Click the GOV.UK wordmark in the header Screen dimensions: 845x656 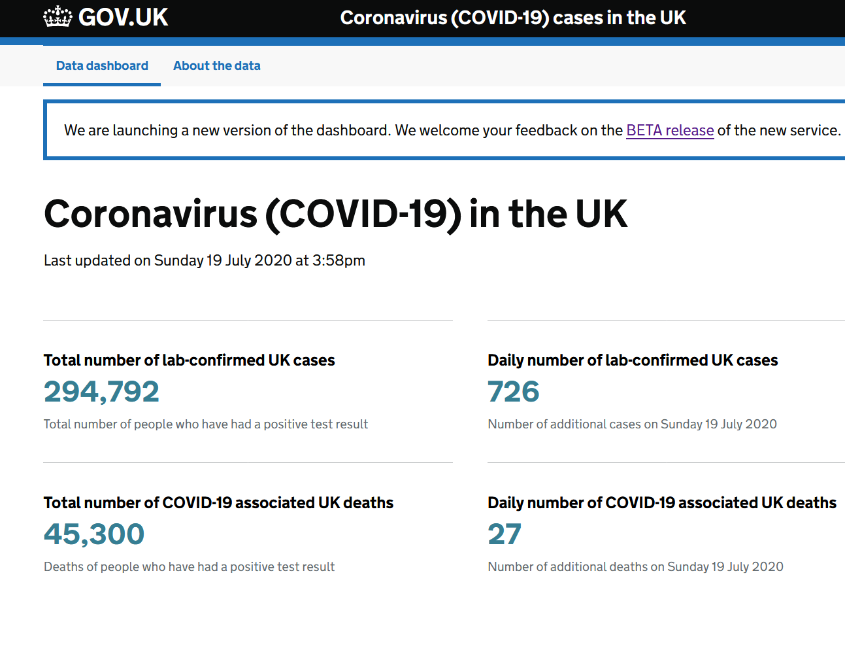click(123, 18)
